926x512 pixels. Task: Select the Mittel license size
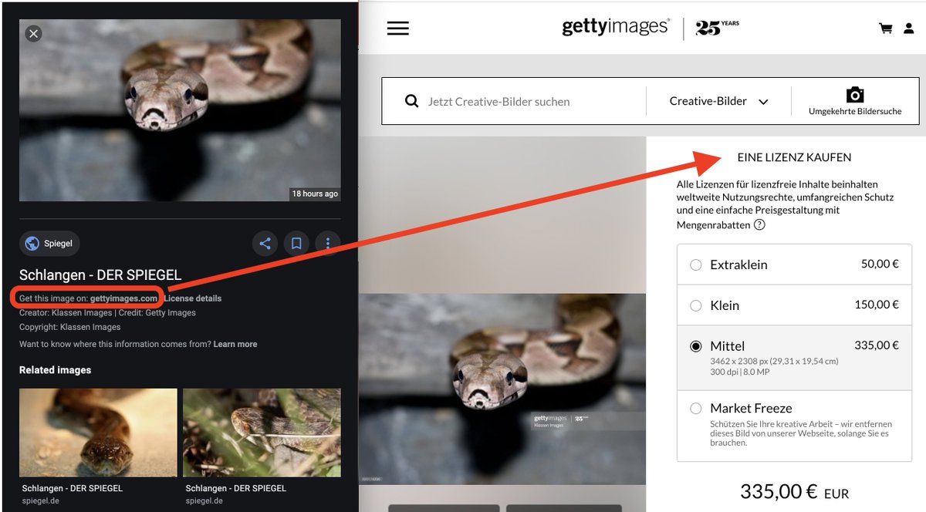[696, 346]
